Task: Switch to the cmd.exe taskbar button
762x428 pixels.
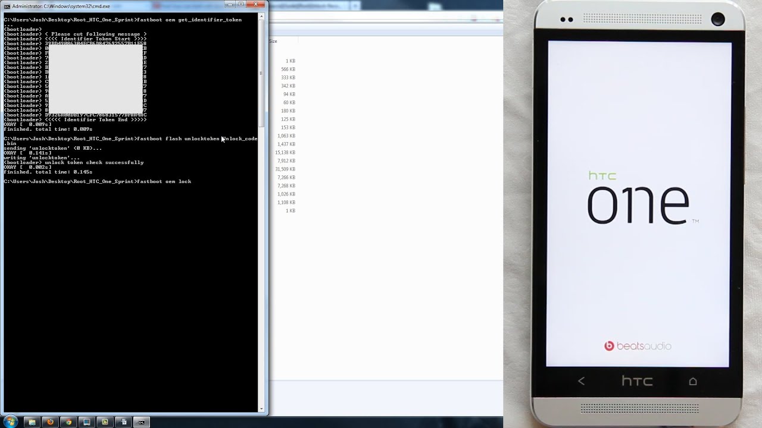Action: tap(141, 422)
